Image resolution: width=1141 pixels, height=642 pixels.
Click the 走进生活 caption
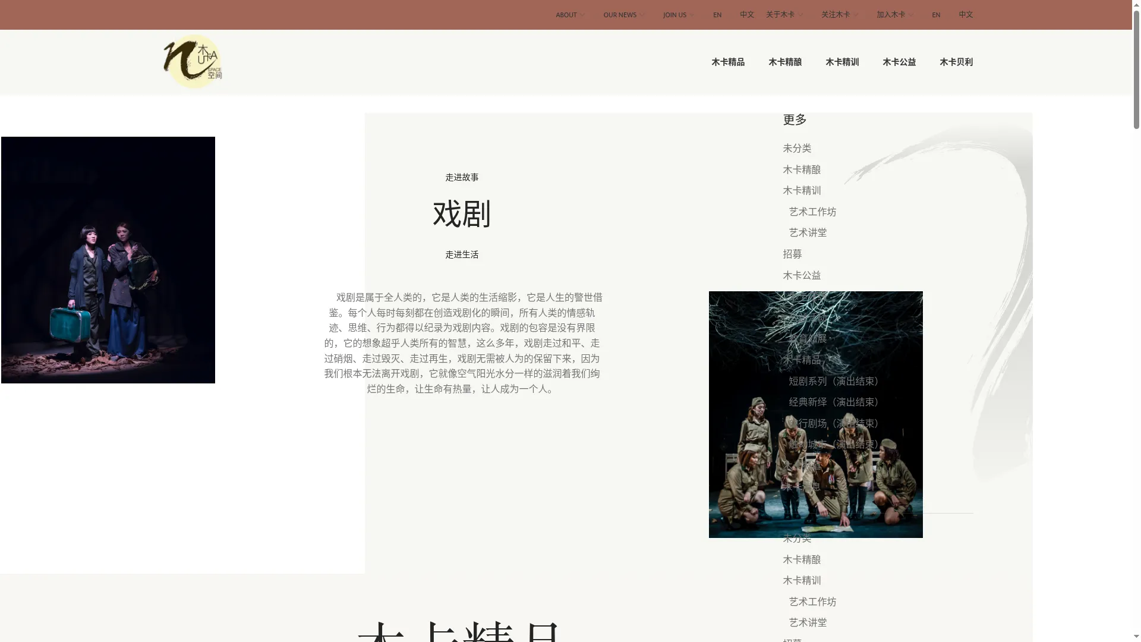[x=462, y=255]
